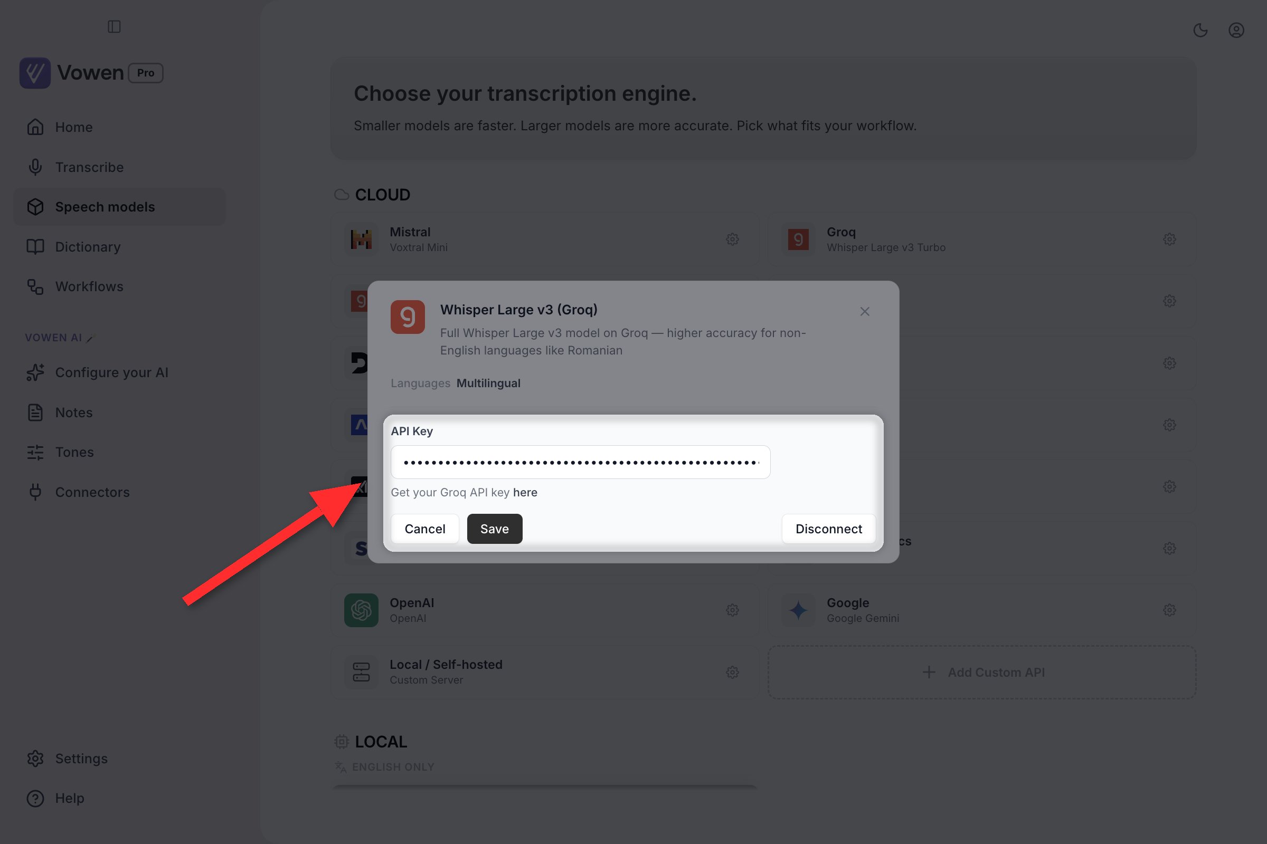
Task: Toggle dark mode moon icon
Action: point(1200,30)
